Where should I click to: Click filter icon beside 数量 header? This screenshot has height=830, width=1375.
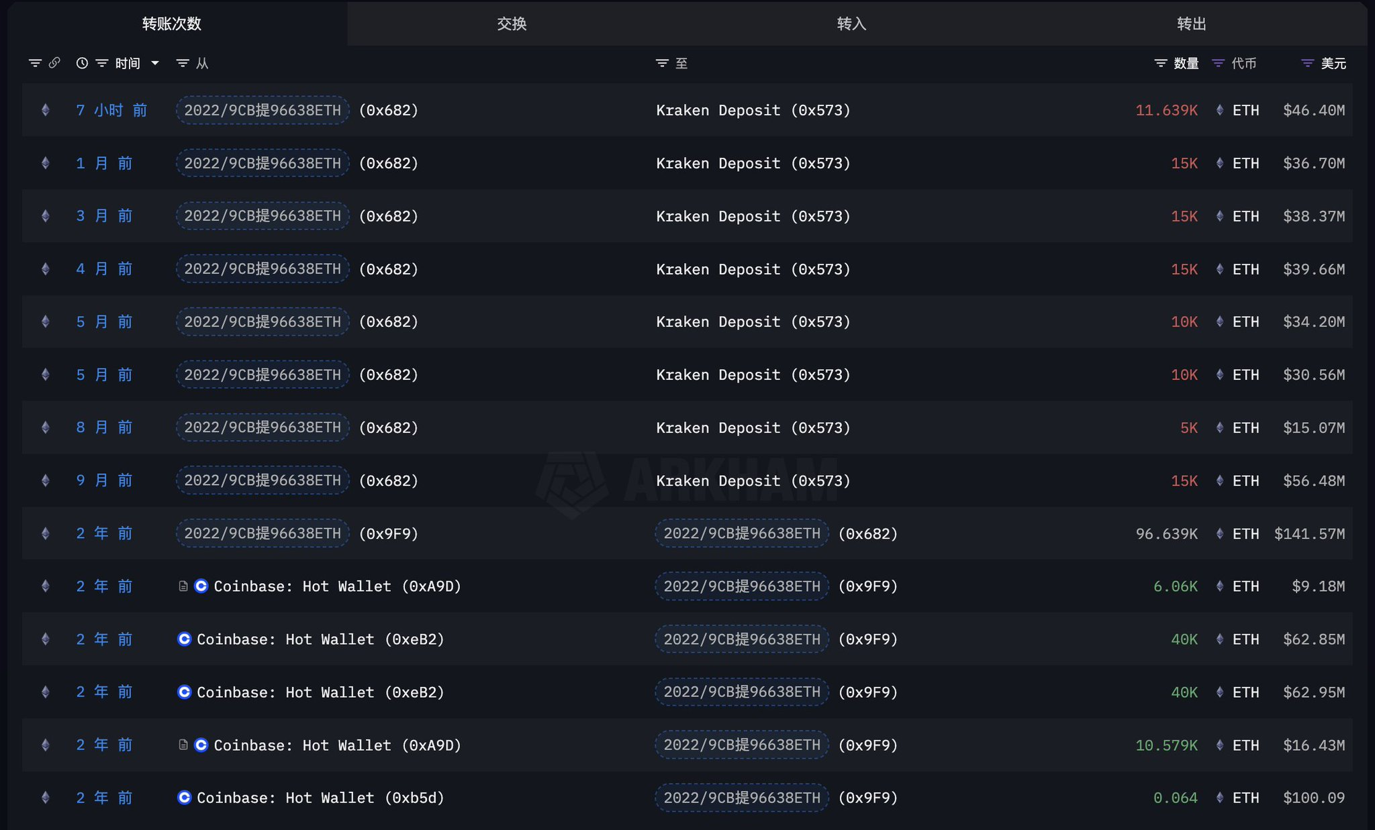(1160, 63)
